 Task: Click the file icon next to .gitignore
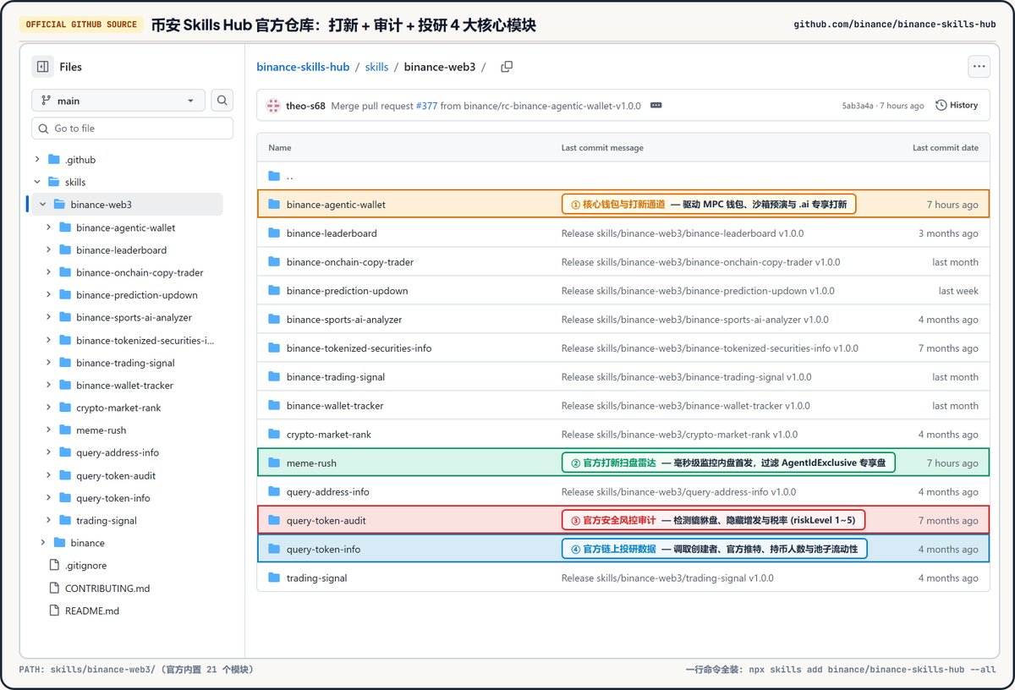click(53, 566)
